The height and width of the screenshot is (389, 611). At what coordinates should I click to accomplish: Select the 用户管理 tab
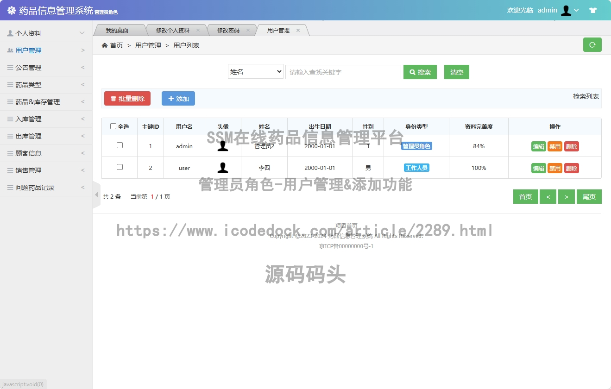278,30
